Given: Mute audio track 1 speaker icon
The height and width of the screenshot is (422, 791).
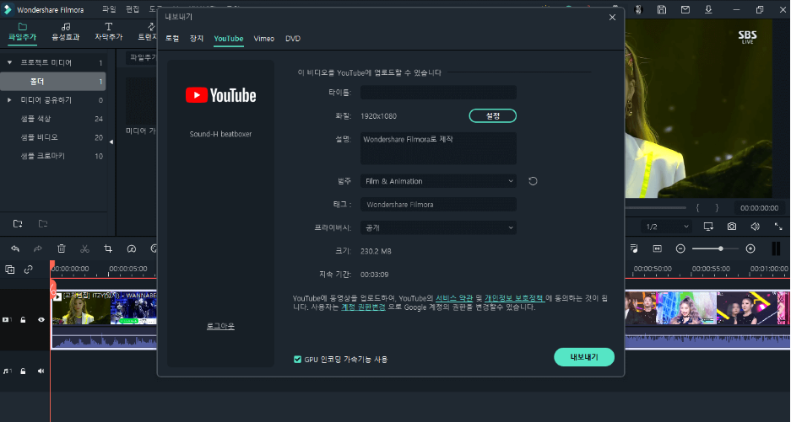Looking at the screenshot, I should click(x=41, y=371).
